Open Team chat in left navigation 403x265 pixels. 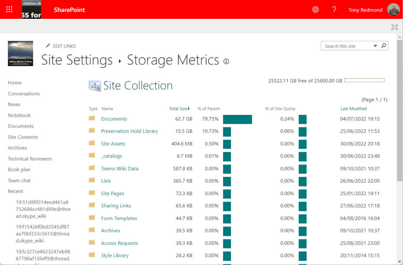click(x=19, y=180)
